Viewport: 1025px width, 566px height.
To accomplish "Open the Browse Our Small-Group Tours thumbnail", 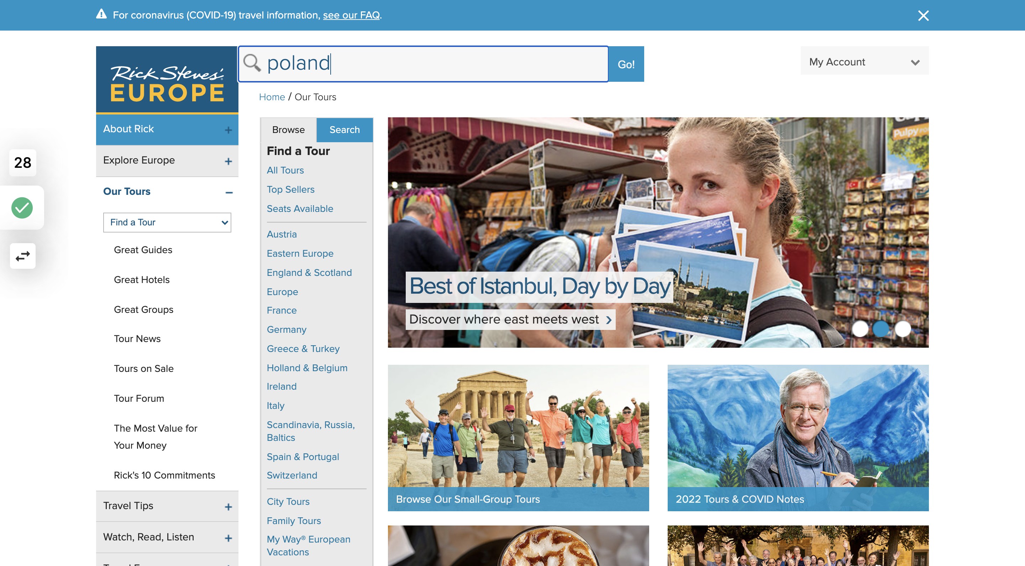I will pyautogui.click(x=518, y=438).
